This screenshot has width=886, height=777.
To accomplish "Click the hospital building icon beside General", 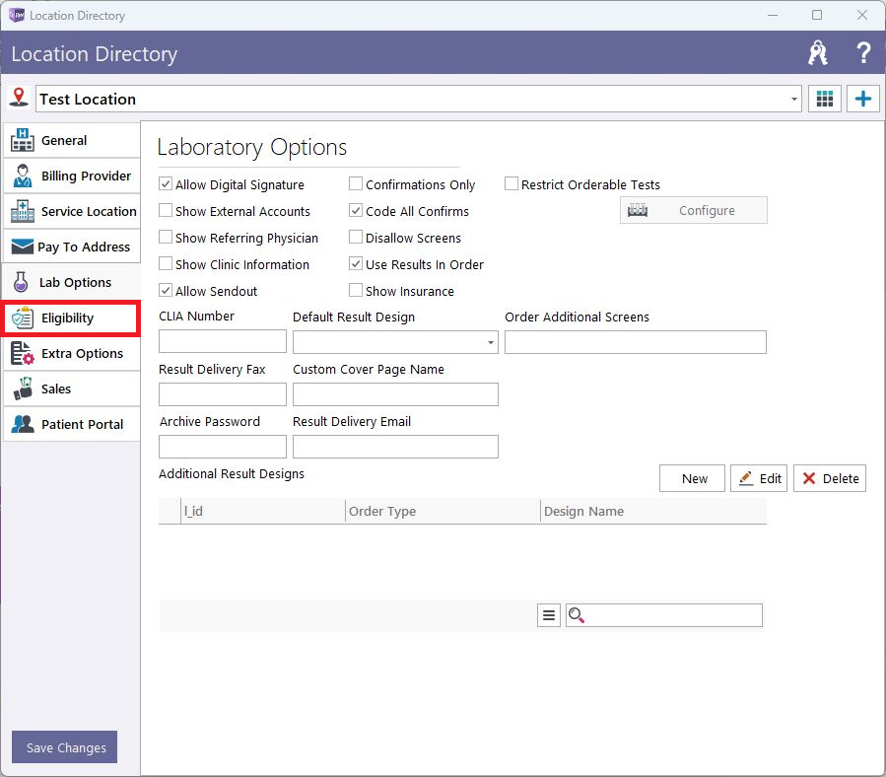I will tap(22, 140).
